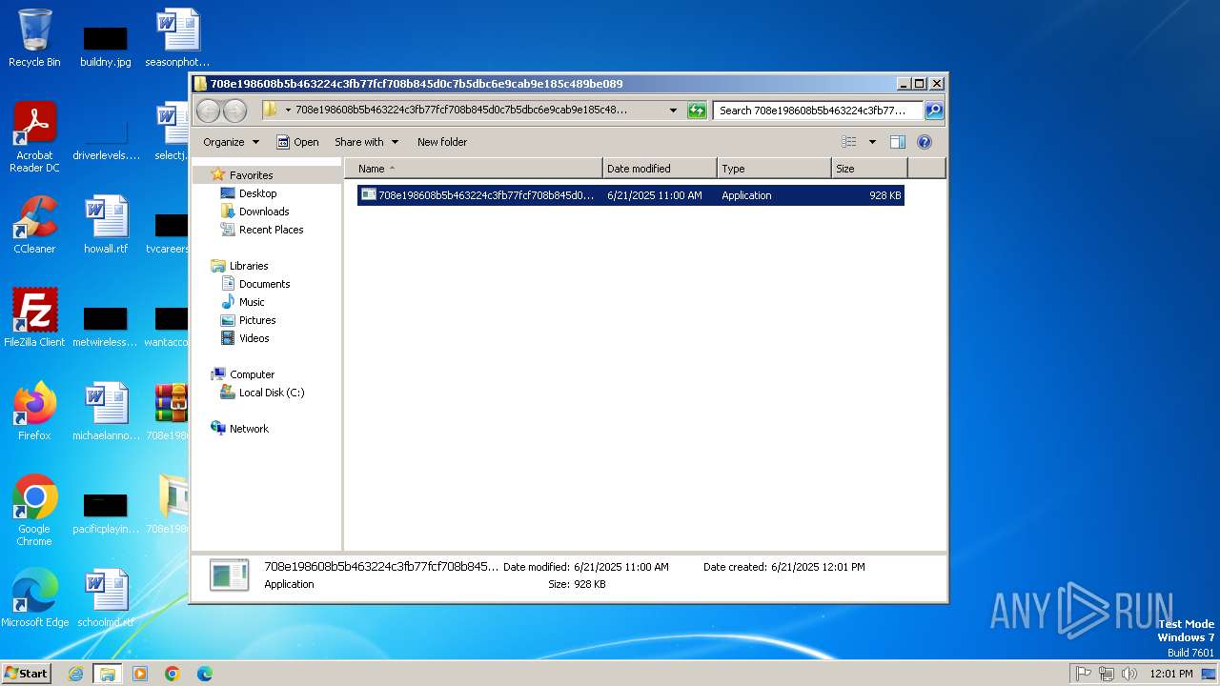Open Acrobat Reader DC desktop shortcut
Screen dimensions: 1220x686
pos(34,137)
